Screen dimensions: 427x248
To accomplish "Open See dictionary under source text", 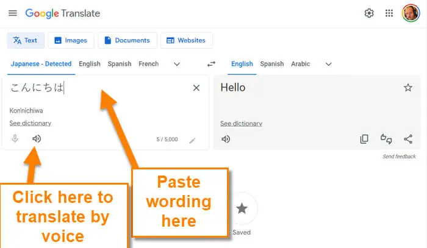I will [30, 123].
